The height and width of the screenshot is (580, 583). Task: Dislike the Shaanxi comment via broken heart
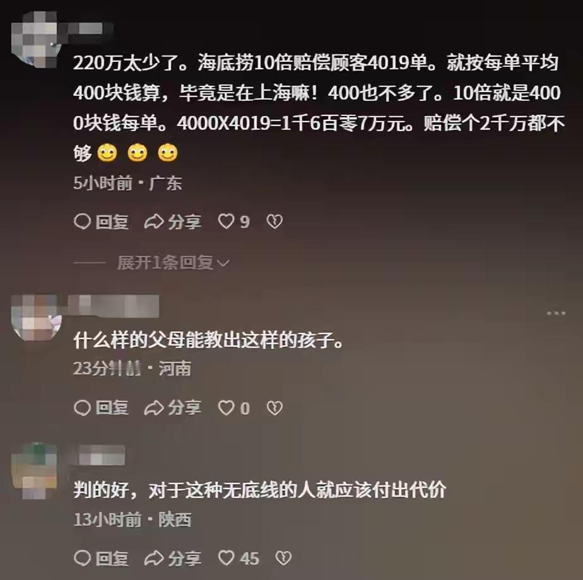(283, 559)
